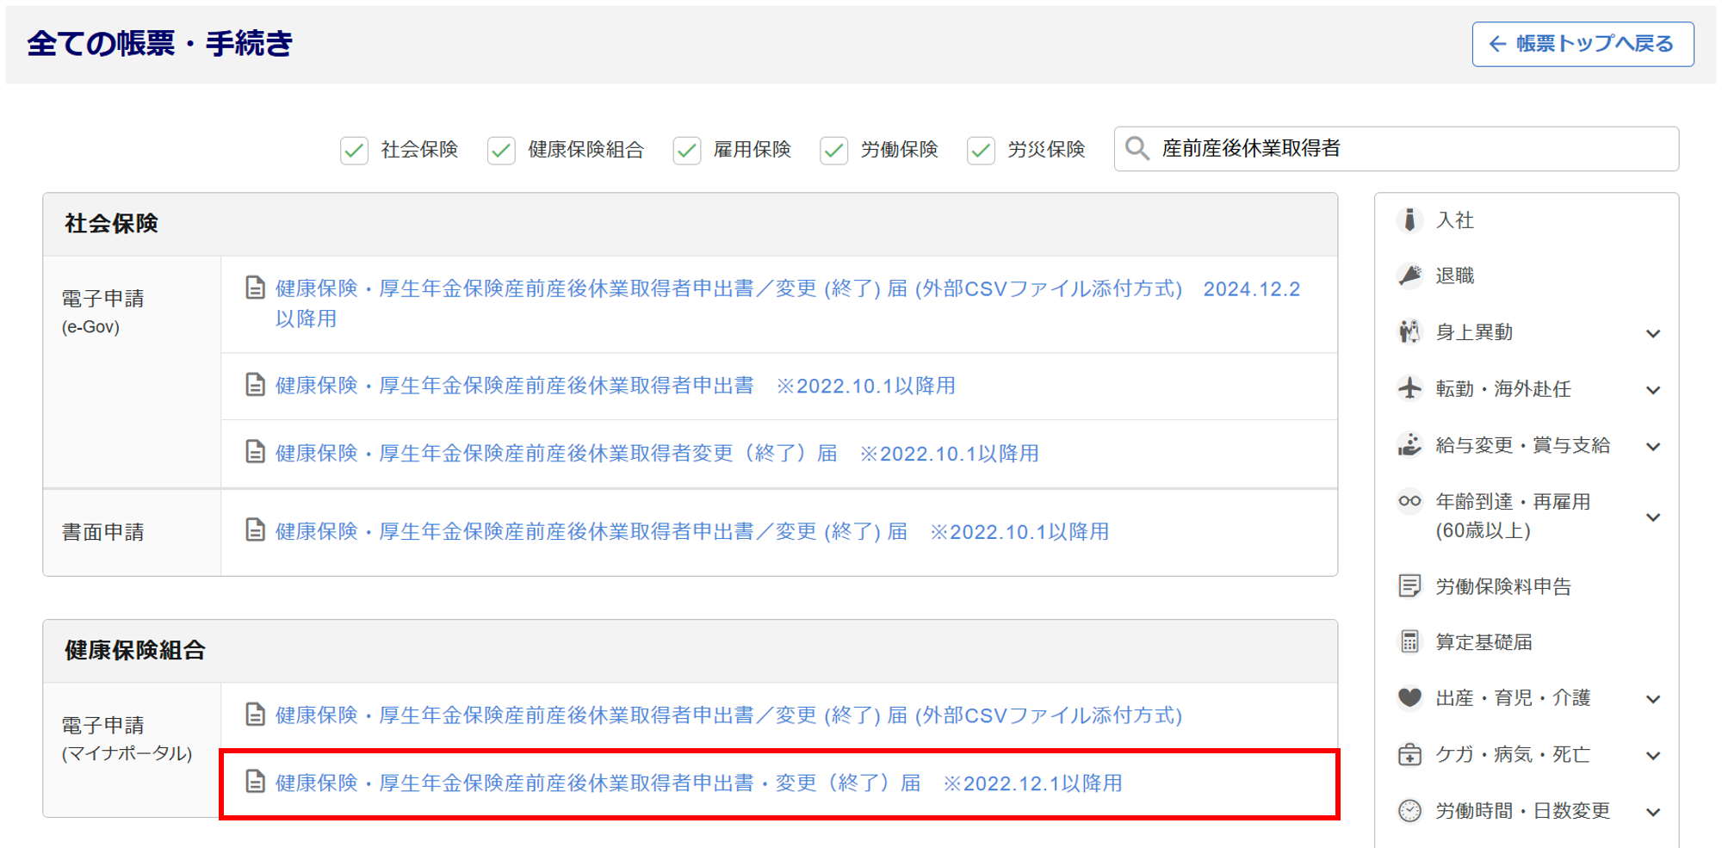Open 産前産後休業取得者変更（終了）届 ※2022.10.1以降用 link
Screen dimensions: 1722x848
click(657, 453)
